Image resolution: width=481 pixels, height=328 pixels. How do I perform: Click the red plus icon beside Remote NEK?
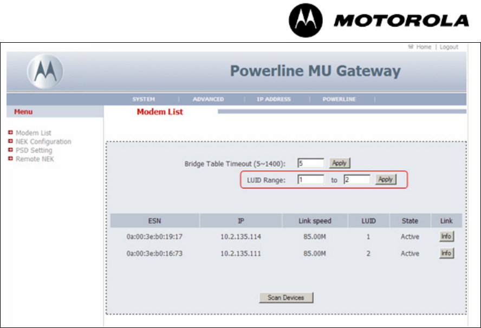[10, 159]
